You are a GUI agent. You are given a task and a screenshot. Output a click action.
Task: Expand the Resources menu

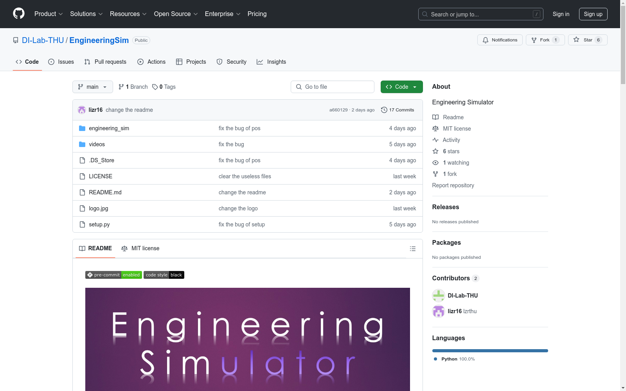(x=128, y=14)
